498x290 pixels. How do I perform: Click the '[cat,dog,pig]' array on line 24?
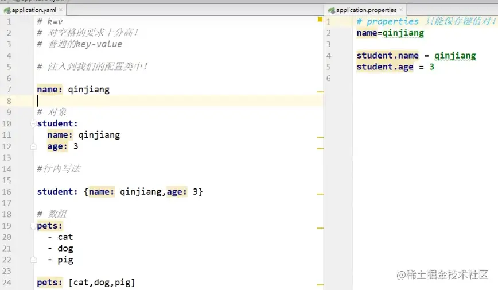tap(102, 283)
